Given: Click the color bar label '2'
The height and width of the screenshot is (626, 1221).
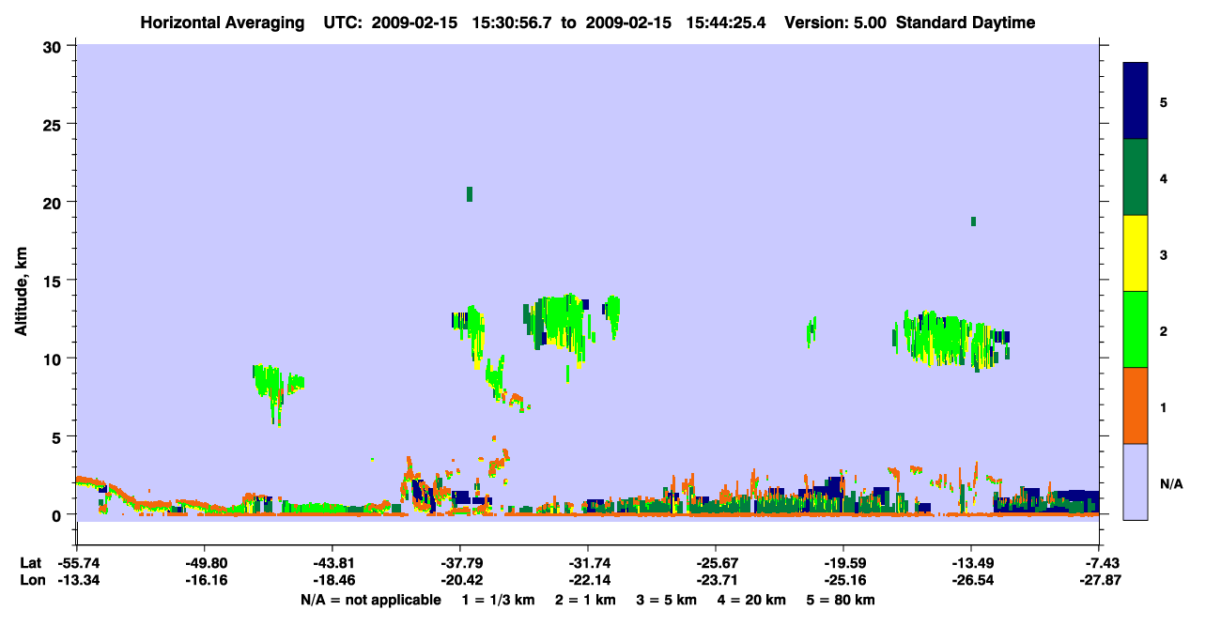Looking at the screenshot, I should point(1164,331).
